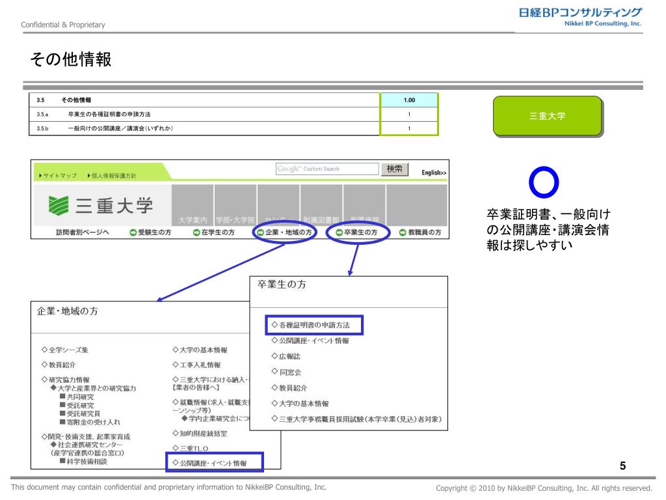Switch to the English>> site version

coord(434,172)
